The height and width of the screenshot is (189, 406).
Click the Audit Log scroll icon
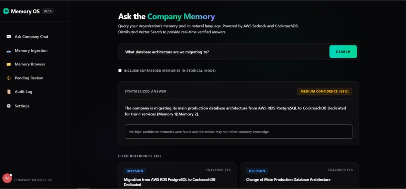[x=9, y=92]
